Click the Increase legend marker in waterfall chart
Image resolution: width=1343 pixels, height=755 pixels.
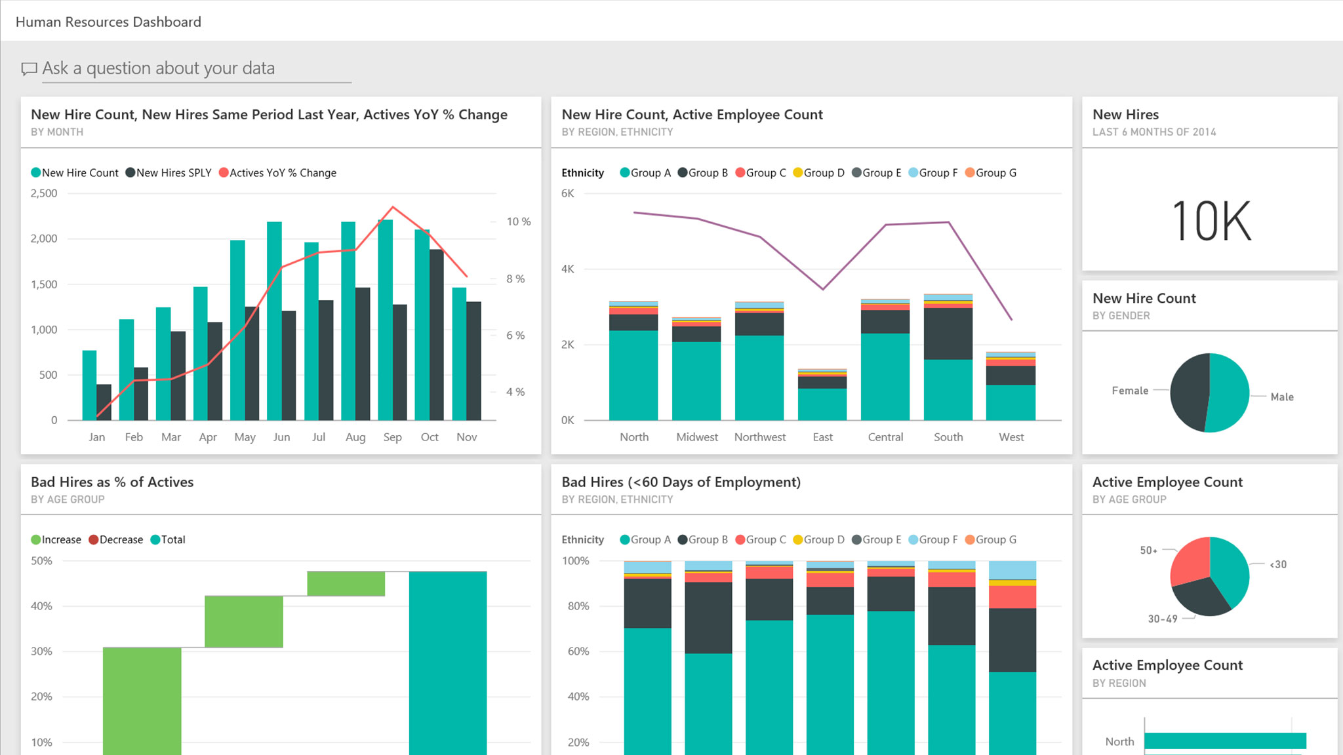click(36, 540)
